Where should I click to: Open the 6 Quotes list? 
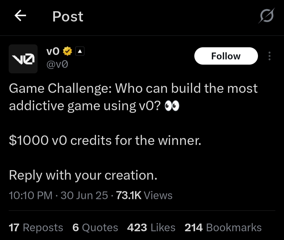pyautogui.click(x=95, y=228)
